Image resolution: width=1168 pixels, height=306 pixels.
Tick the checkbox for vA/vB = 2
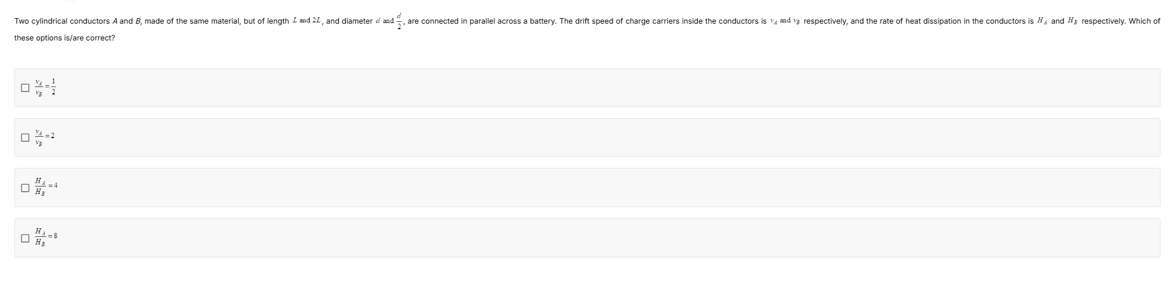coord(25,137)
